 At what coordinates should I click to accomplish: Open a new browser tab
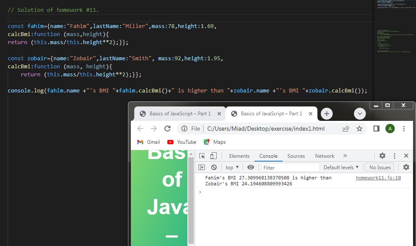pos(327,114)
